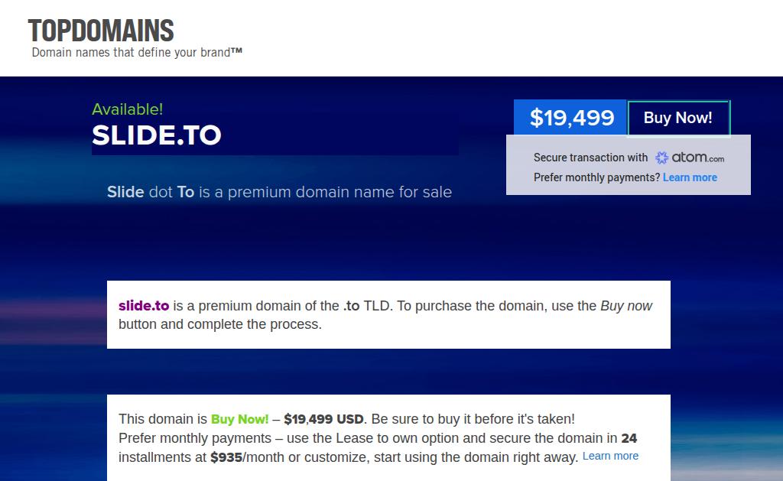Click the bold '$935' monthly amount

click(x=226, y=457)
